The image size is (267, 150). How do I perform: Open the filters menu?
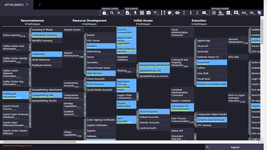click(x=155, y=13)
